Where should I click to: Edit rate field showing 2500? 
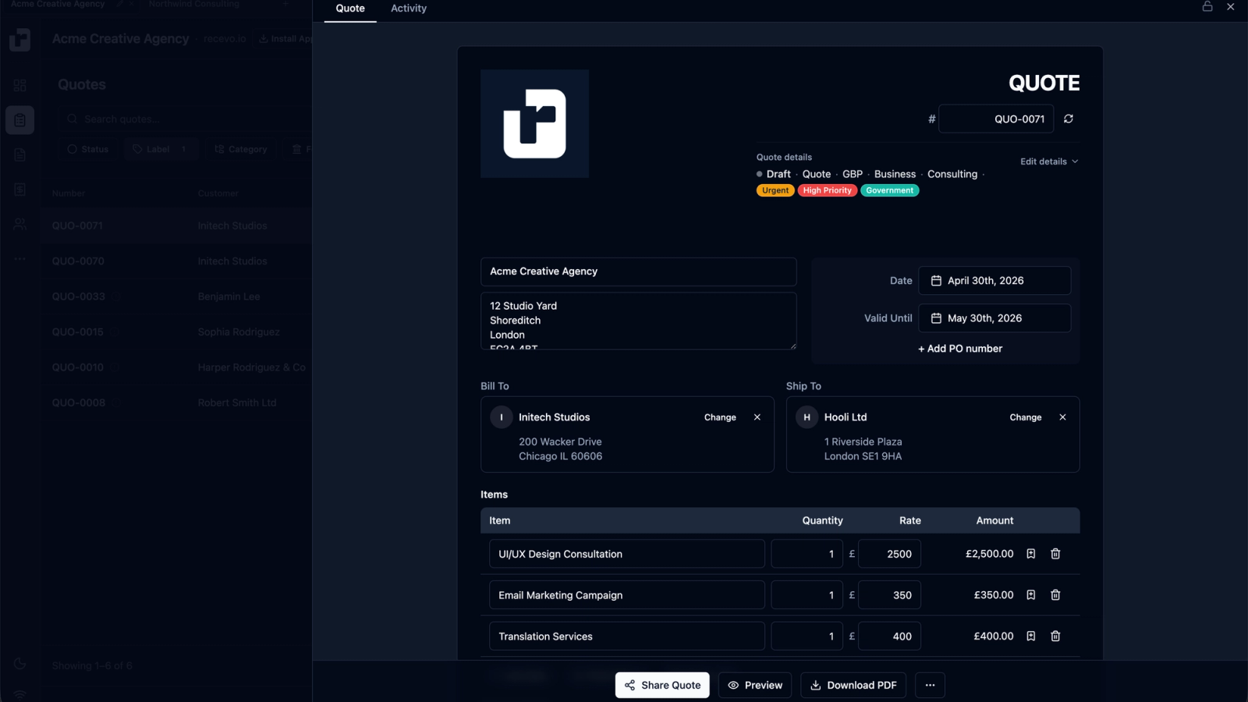[x=889, y=554]
